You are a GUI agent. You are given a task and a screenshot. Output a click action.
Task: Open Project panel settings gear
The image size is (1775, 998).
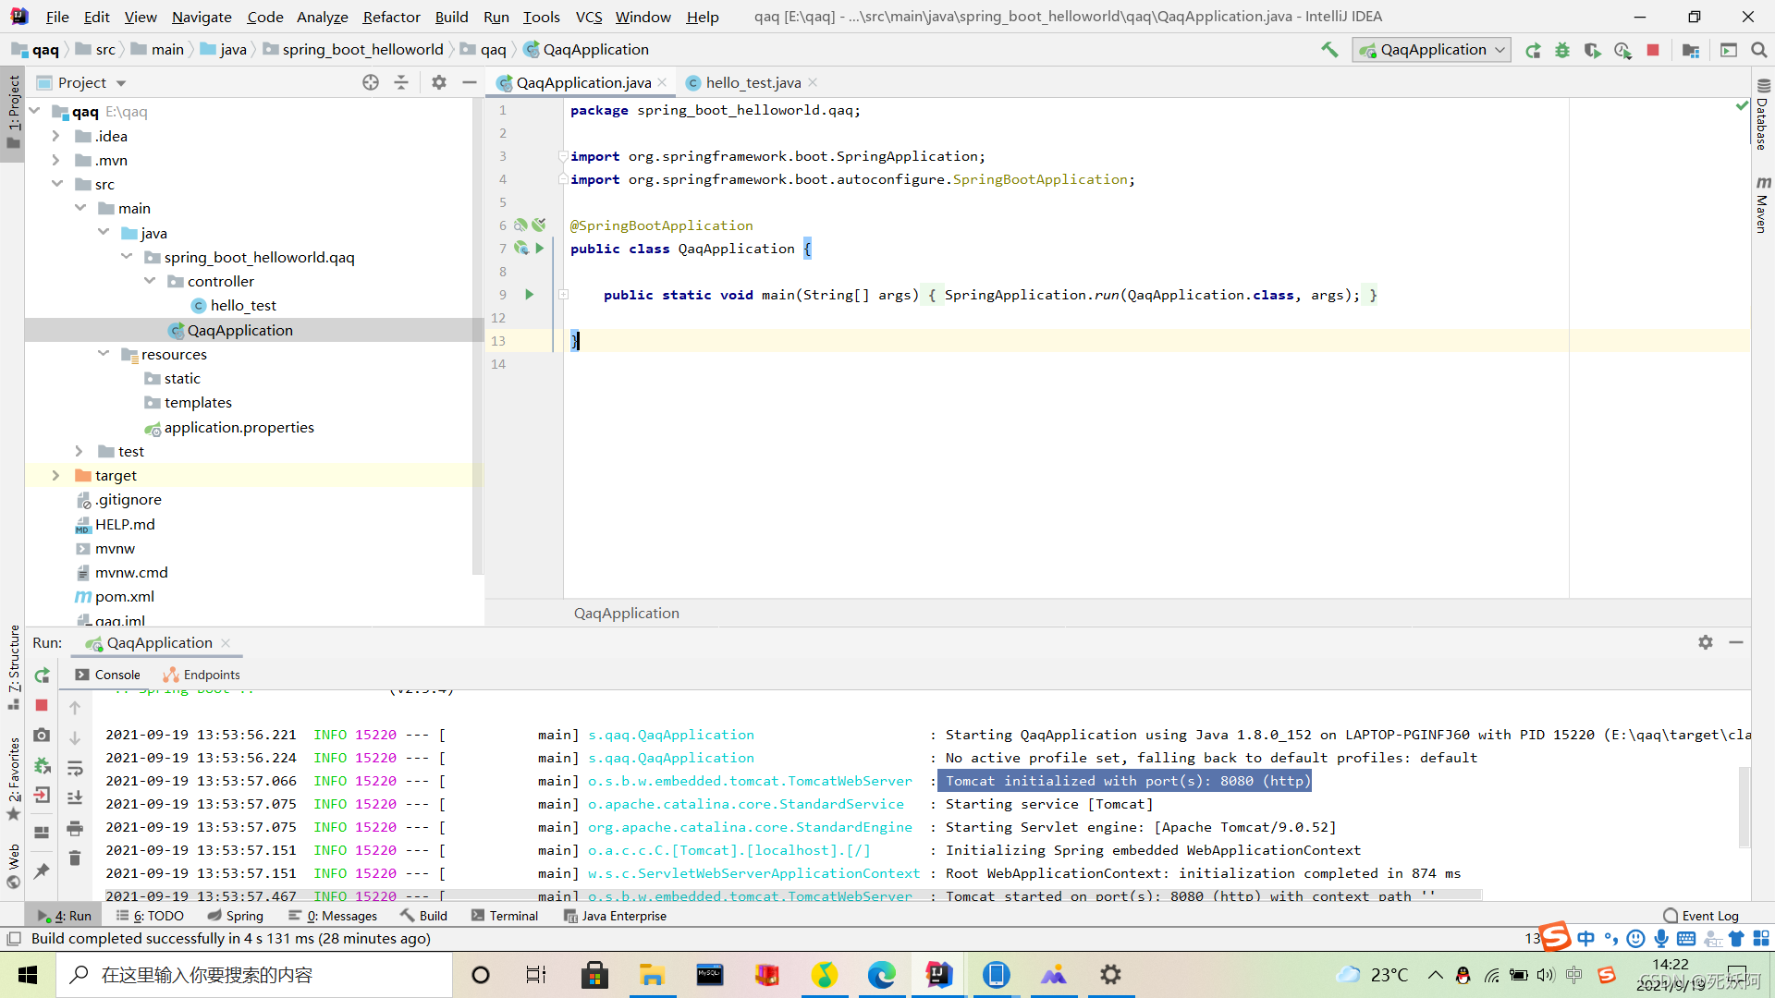coord(439,82)
